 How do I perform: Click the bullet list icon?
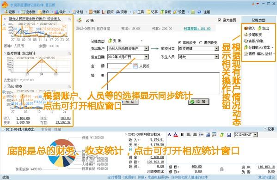pos(201,134)
